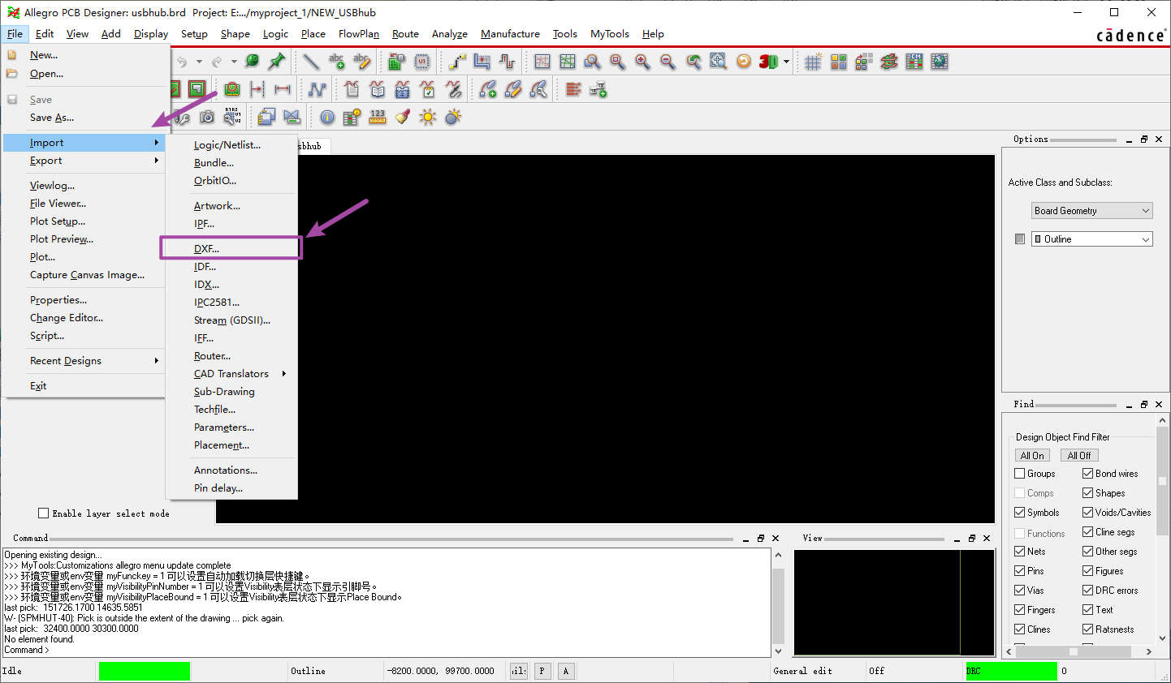The width and height of the screenshot is (1171, 683).
Task: Click the green push-pin toolbar icon
Action: point(277,62)
